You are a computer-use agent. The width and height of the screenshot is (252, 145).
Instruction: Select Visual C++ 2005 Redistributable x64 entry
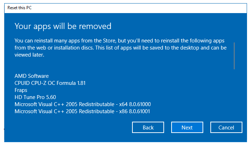point(83,104)
